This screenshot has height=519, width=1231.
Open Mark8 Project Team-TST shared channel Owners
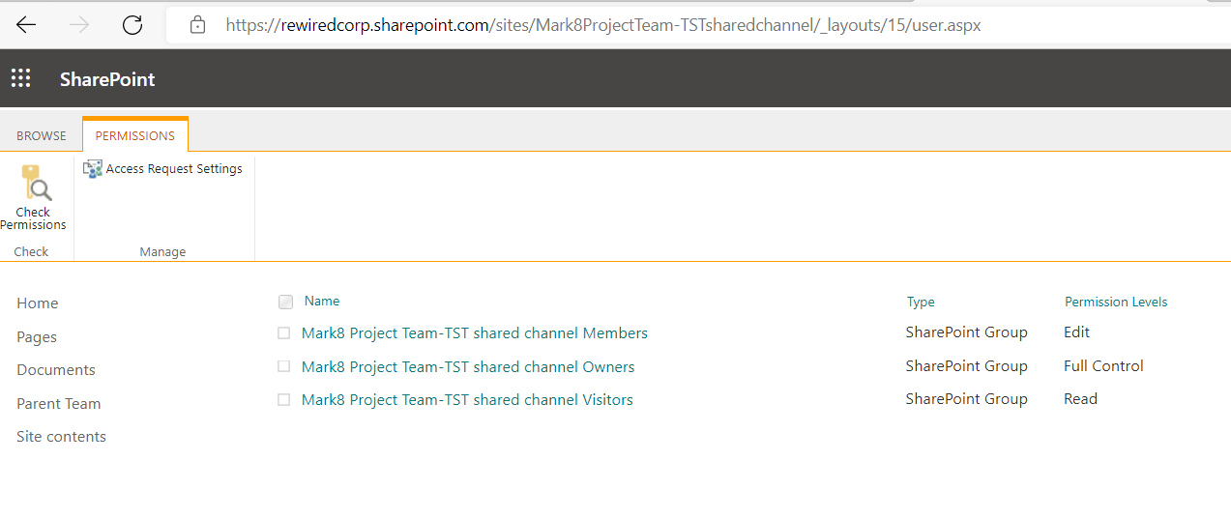pyautogui.click(x=468, y=367)
